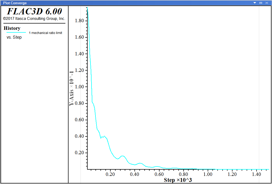Click the 1.00 y-axis tick value
This screenshot has height=184, width=272.
(x=79, y=87)
